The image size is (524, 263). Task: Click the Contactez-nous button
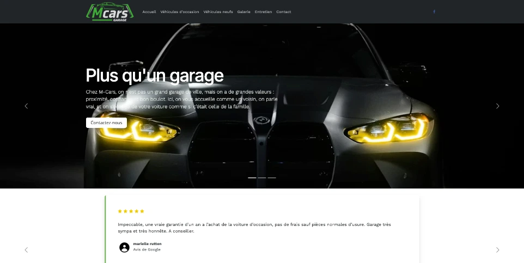pos(106,123)
